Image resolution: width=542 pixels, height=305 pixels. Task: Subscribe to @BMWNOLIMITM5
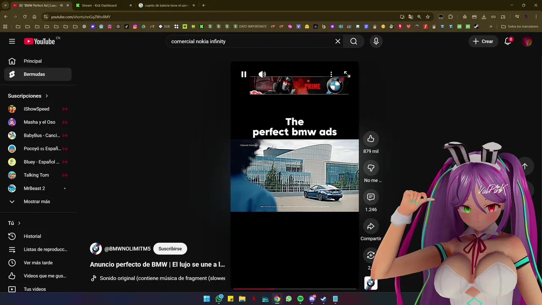tap(170, 249)
